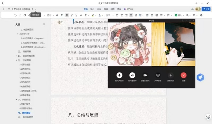Screen dimensions: 212x124
Task: Collapse the 五、活动策划 outline section
Action: (x=16, y=60)
